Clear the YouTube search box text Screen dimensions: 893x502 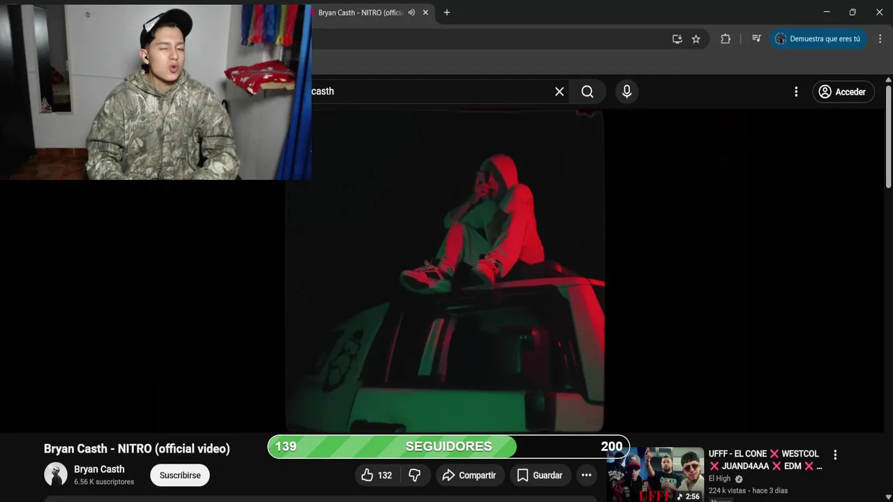[560, 91]
